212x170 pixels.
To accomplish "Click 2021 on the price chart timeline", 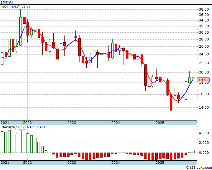I will (x=5, y=123).
